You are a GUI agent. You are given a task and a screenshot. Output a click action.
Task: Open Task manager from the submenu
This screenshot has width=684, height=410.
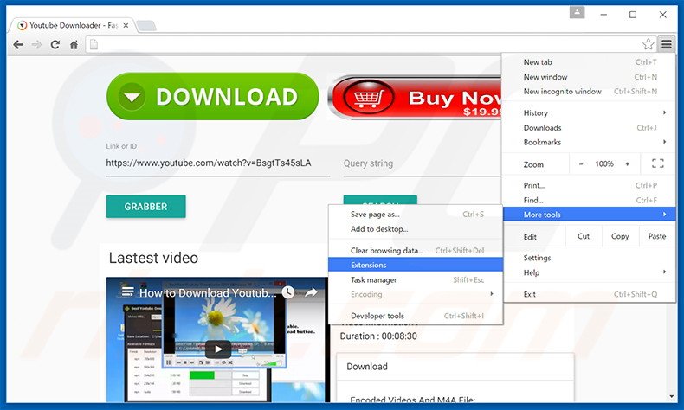click(416, 279)
